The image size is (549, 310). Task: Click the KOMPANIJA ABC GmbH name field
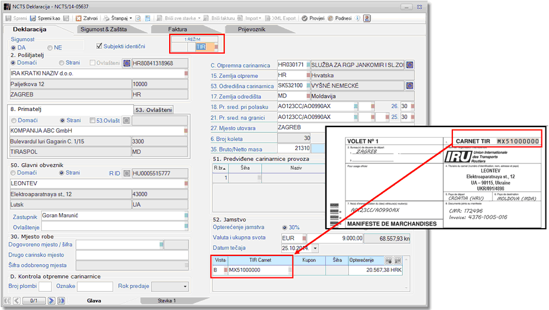(99, 131)
